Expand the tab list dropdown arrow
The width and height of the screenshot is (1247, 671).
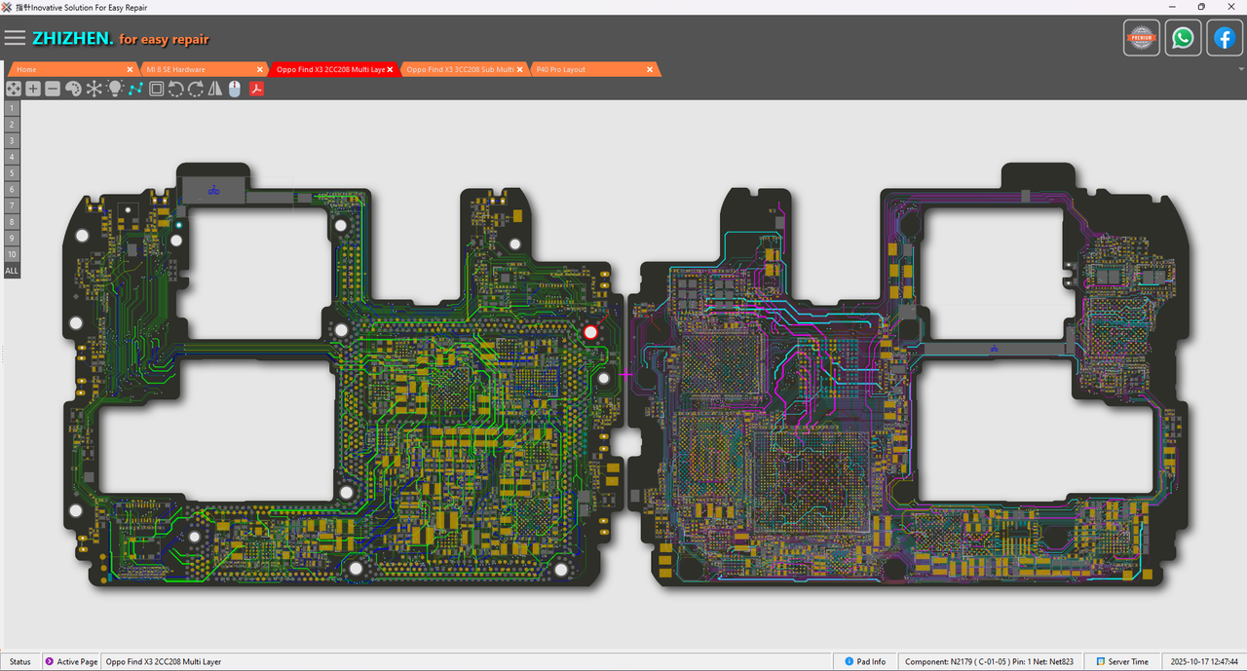point(1240,69)
